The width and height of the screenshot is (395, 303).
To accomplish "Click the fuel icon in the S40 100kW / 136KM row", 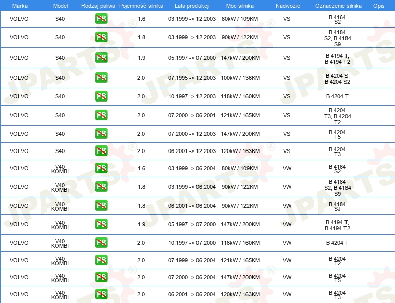I will [x=101, y=78].
